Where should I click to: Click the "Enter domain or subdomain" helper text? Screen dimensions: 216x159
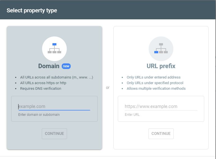[39, 114]
